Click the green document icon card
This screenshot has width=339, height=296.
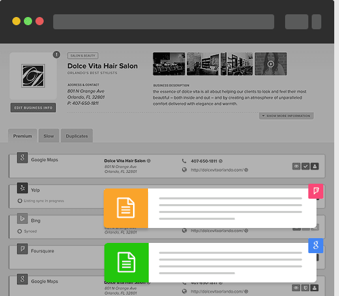[126, 263]
